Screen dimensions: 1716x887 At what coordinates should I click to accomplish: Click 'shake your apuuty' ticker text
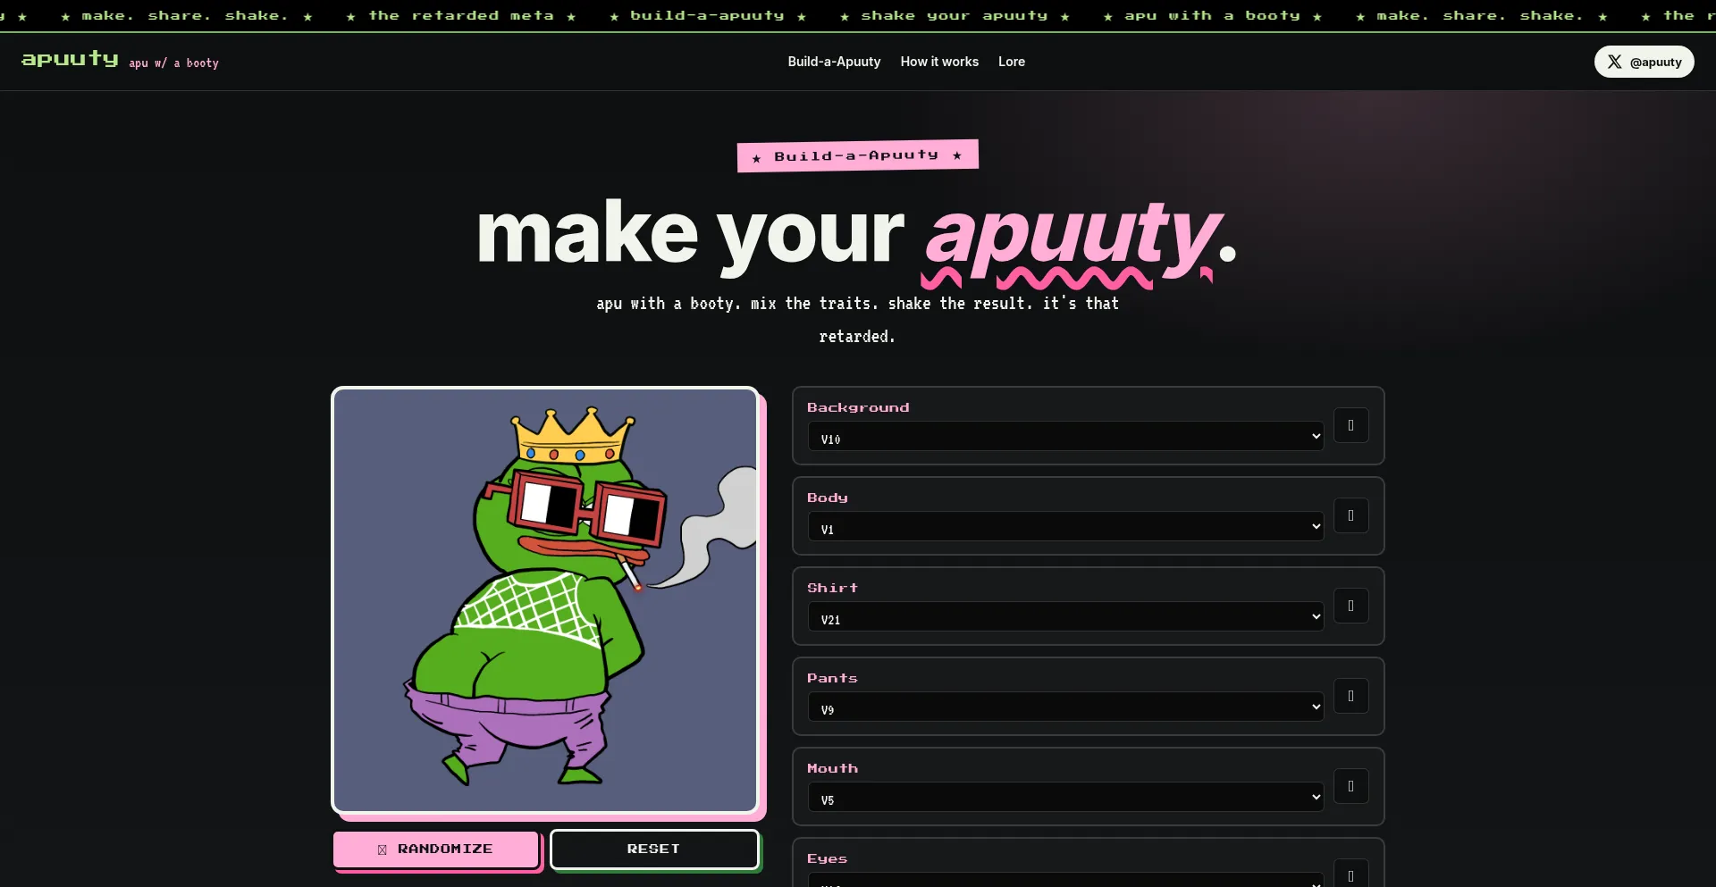[x=955, y=15]
